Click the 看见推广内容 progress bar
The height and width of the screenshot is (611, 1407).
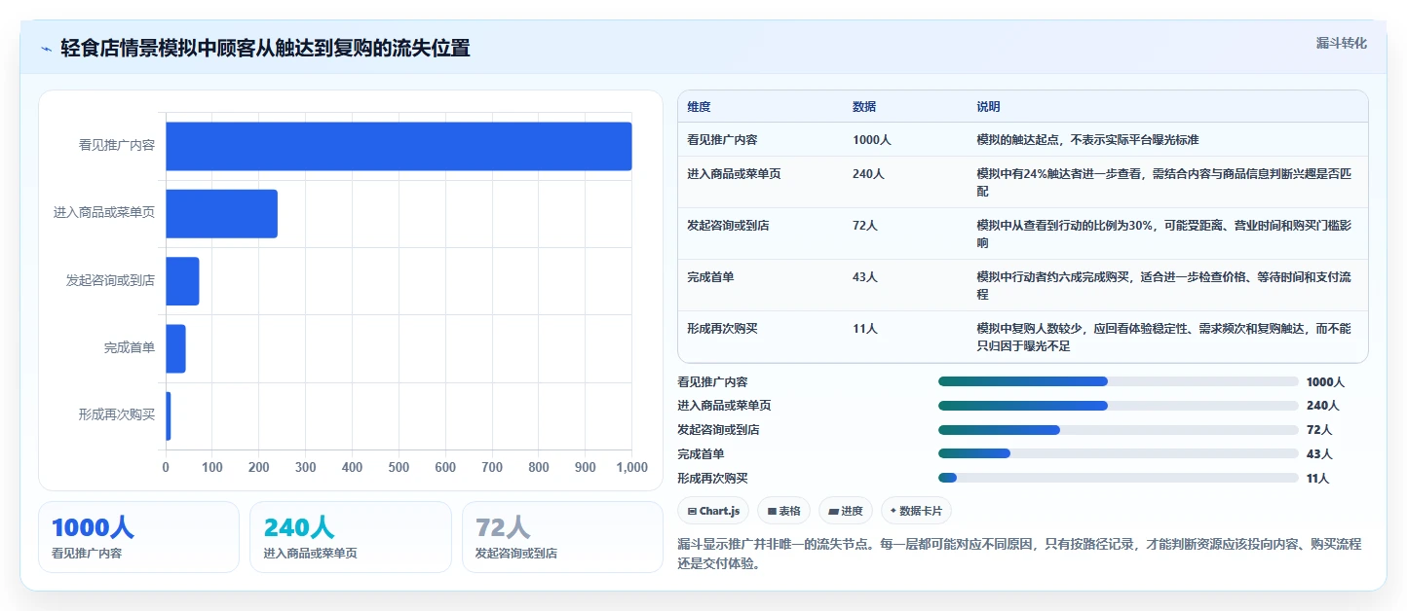pos(1119,381)
